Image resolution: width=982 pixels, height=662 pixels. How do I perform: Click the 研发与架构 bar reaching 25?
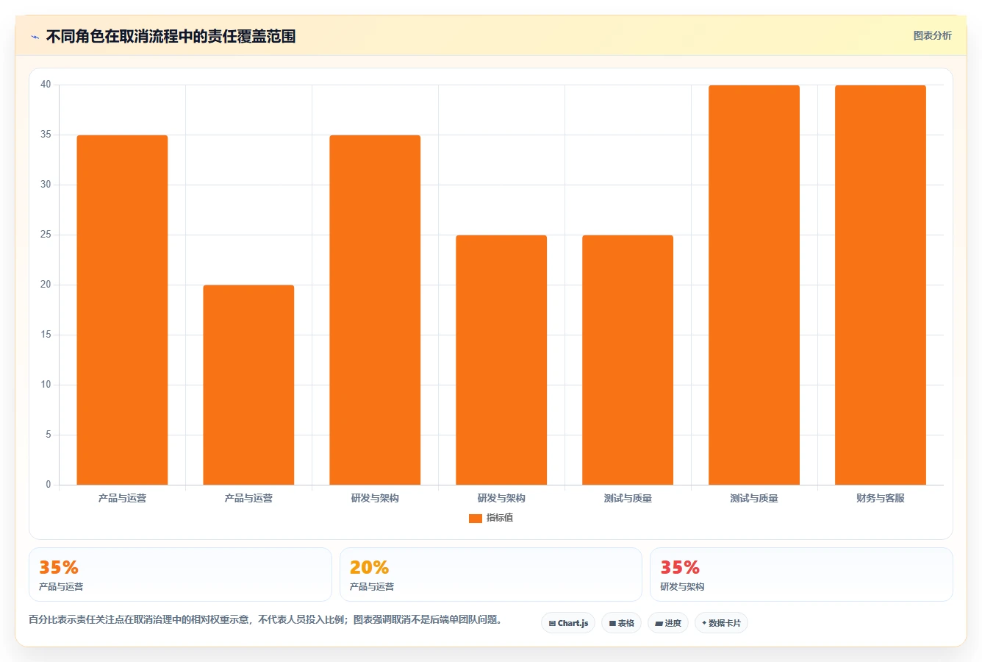pos(501,360)
